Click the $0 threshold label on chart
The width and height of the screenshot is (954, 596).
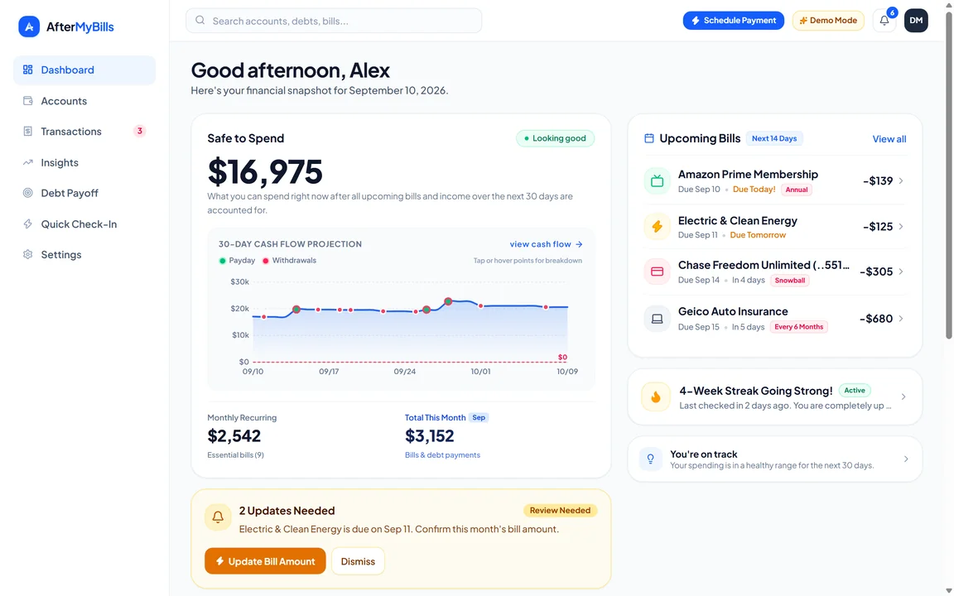coord(562,357)
